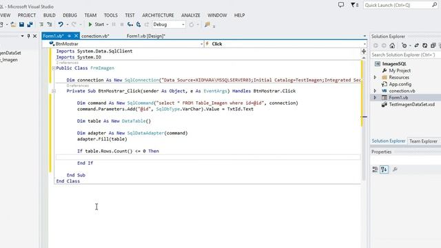Expand the Resources folder

click(375, 77)
